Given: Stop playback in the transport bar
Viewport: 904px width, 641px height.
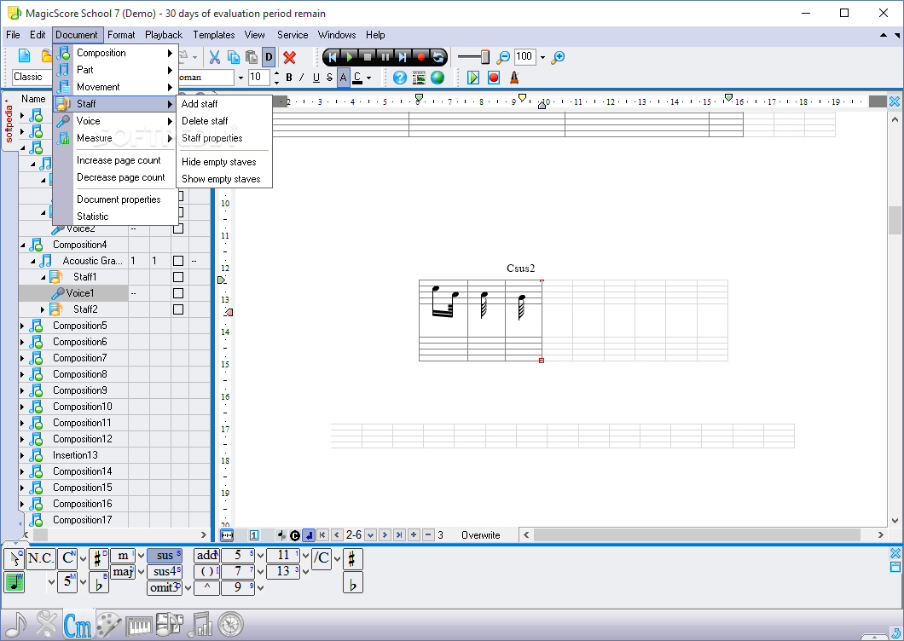Looking at the screenshot, I should [368, 57].
